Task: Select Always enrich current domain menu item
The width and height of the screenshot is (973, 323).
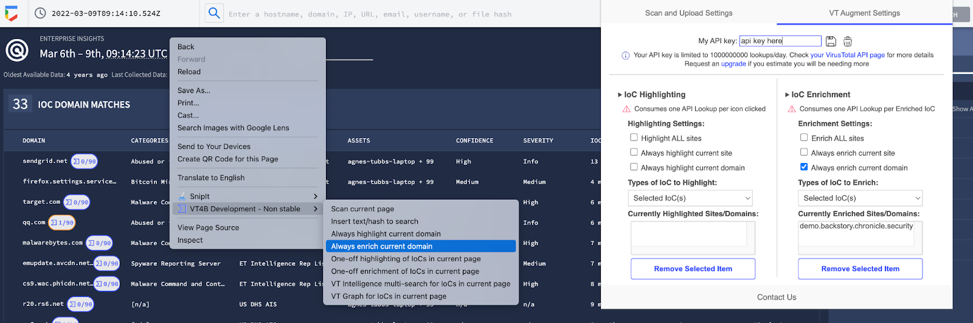Action: [x=421, y=246]
